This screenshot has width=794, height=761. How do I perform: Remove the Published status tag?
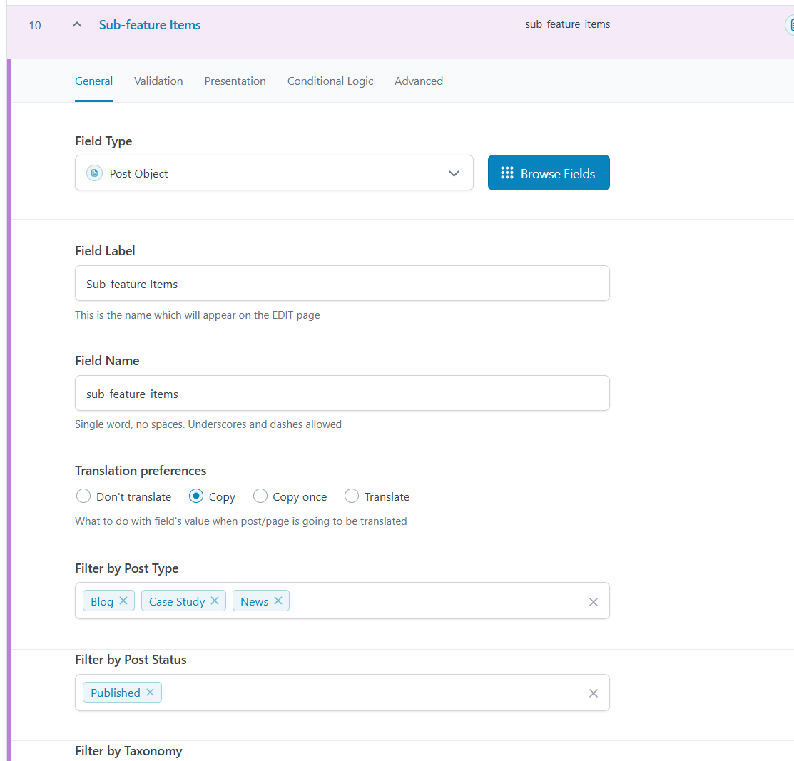pyautogui.click(x=150, y=692)
